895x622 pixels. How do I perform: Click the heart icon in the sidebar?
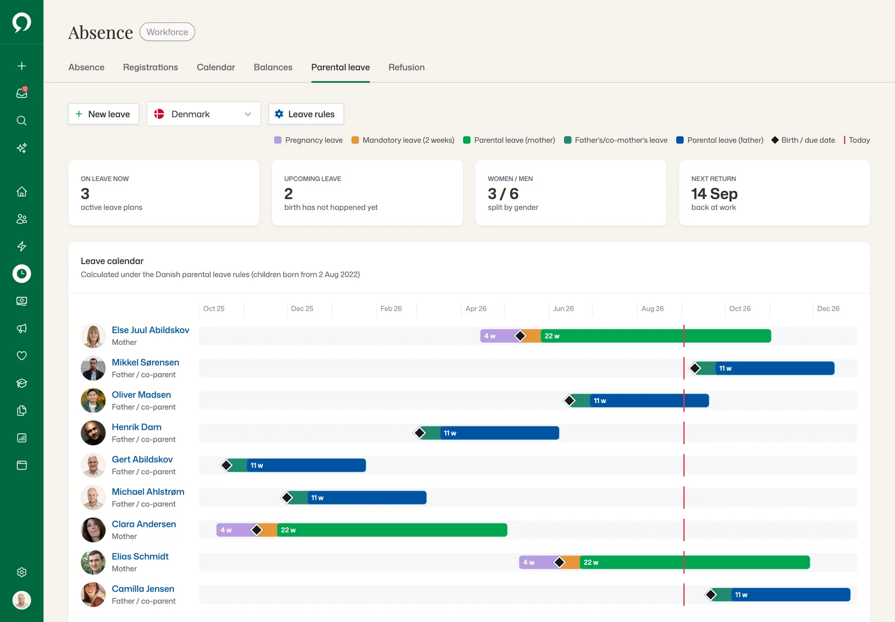[x=22, y=356]
